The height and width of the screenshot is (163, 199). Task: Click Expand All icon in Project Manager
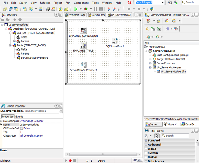click(x=153, y=29)
